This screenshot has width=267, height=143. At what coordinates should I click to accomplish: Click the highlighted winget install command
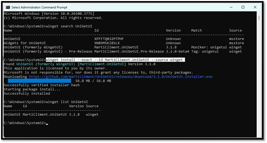115,60
